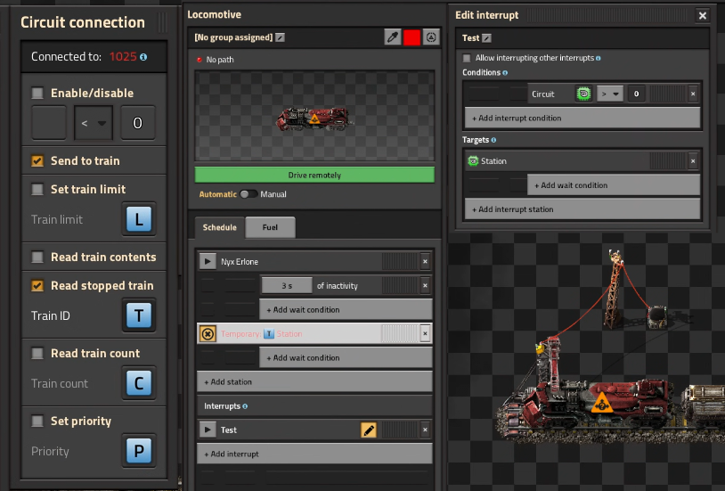Select the train limit signal L icon
The image size is (725, 491).
pyautogui.click(x=138, y=218)
